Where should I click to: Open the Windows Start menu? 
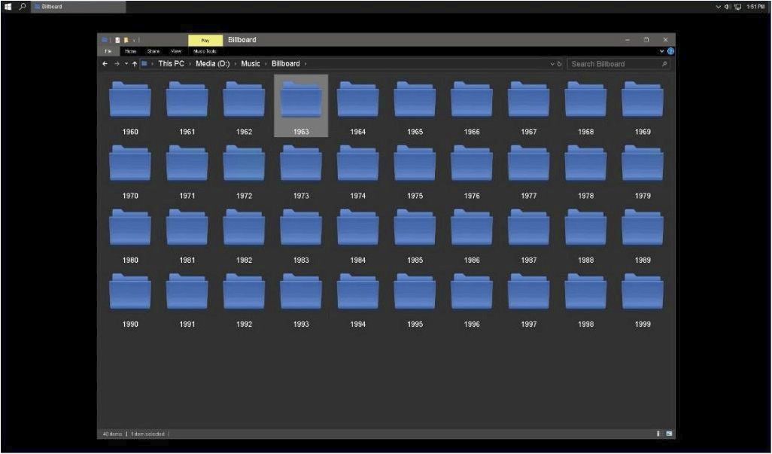[x=8, y=6]
